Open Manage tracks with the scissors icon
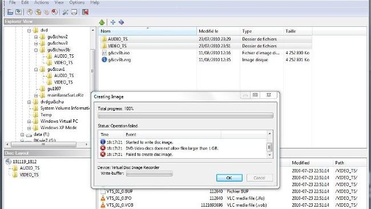Viewport: 371px width, 209px height. (x=65, y=12)
